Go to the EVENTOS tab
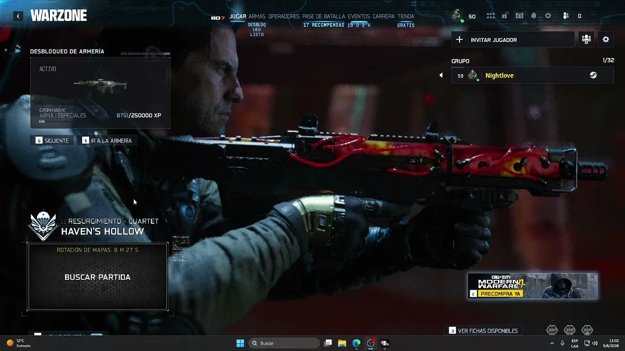 pos(359,17)
